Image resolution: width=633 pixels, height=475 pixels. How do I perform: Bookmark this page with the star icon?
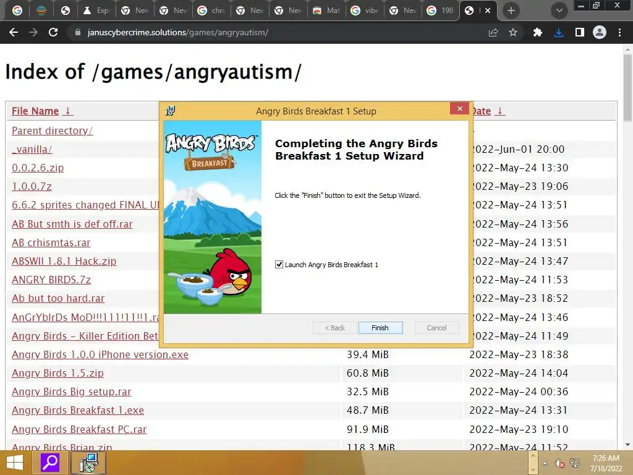coord(512,32)
